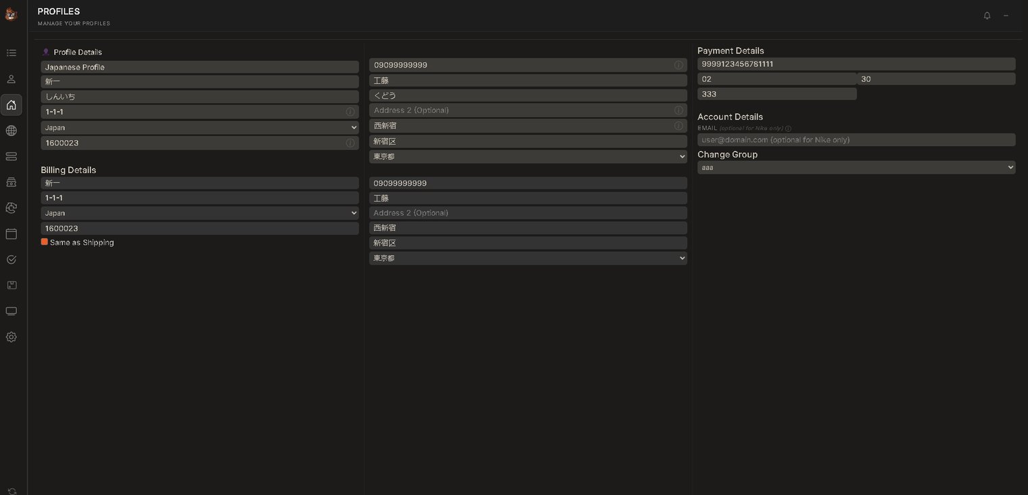Click the shipping Address 2 (Optional) field

[521, 110]
